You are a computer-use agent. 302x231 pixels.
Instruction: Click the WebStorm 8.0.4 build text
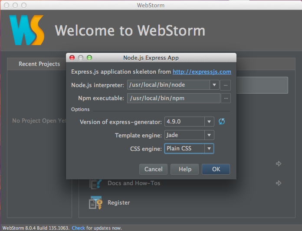36,228
